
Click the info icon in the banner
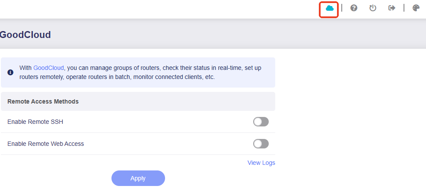tap(10, 72)
